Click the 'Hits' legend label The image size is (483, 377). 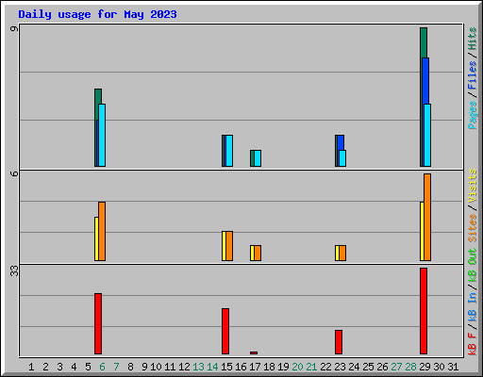[473, 39]
